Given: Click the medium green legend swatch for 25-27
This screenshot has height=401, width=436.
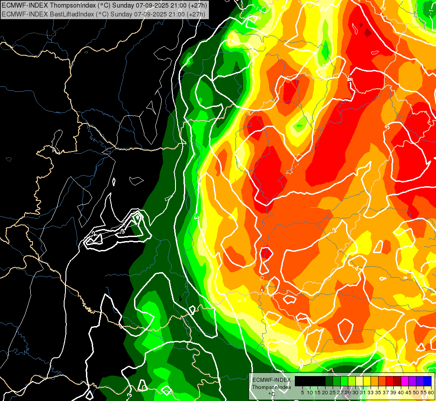Looking at the screenshot, I should coord(337,381).
